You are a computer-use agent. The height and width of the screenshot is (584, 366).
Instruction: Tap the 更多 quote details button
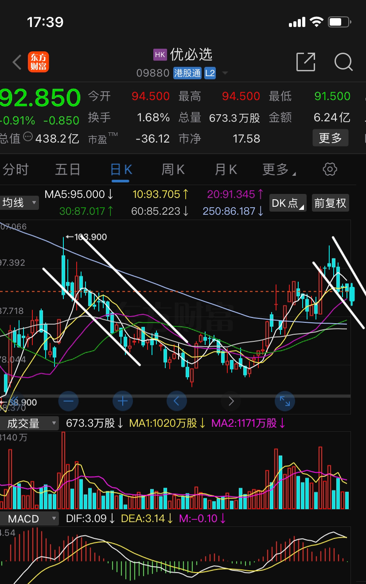click(331, 138)
